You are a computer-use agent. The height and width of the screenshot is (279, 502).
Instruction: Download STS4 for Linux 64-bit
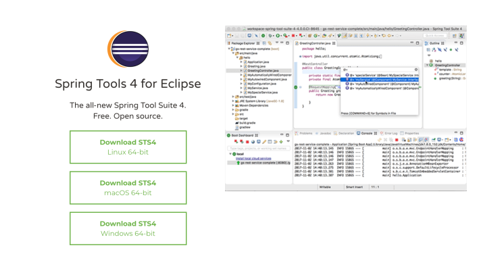(128, 147)
